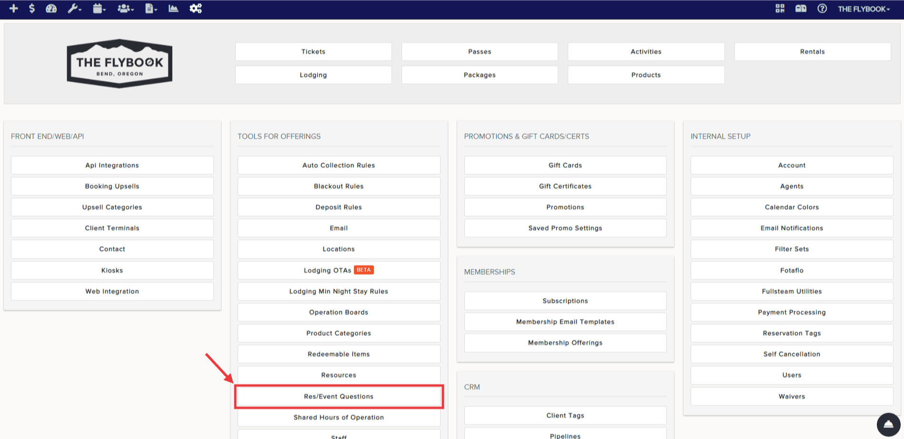Screen dimensions: 904x439
Task: Click the bell chat icon at bottom right
Action: (888, 424)
